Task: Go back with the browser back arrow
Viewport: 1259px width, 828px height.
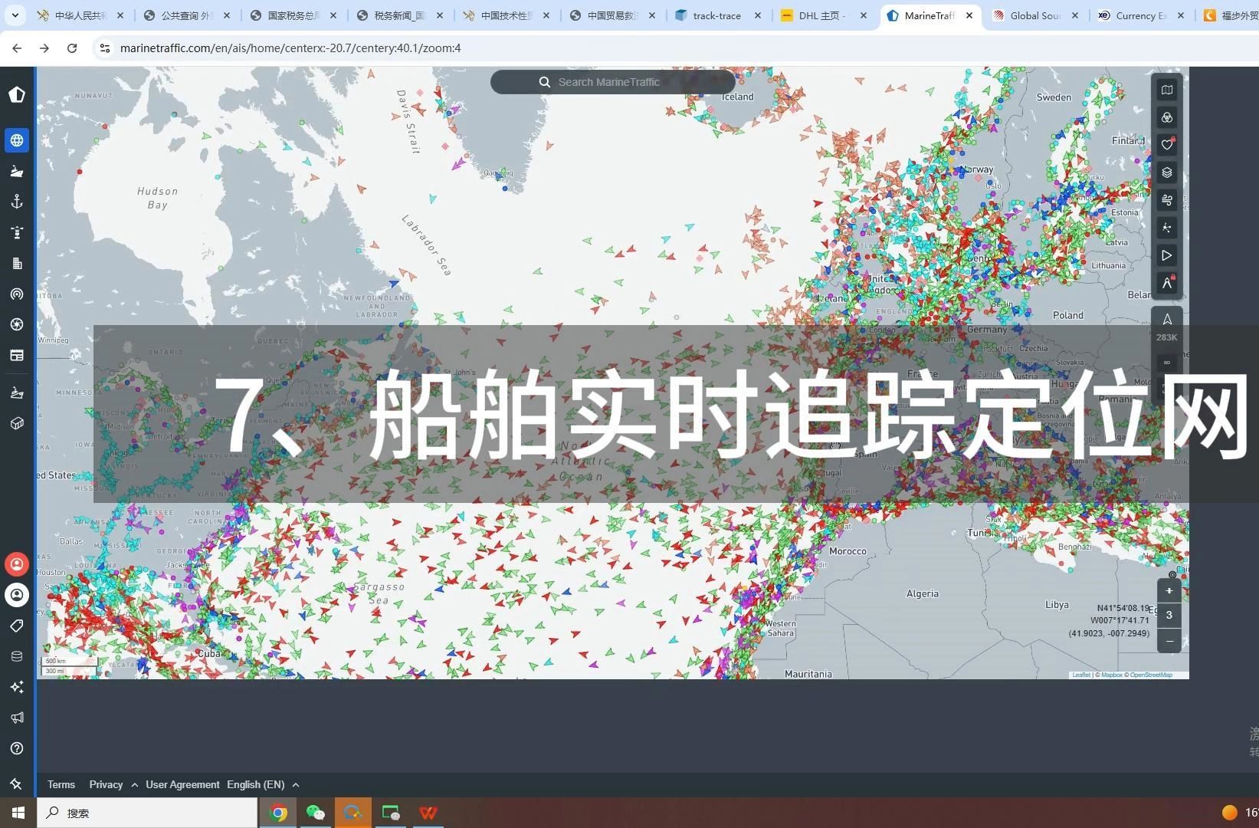Action: (x=17, y=48)
